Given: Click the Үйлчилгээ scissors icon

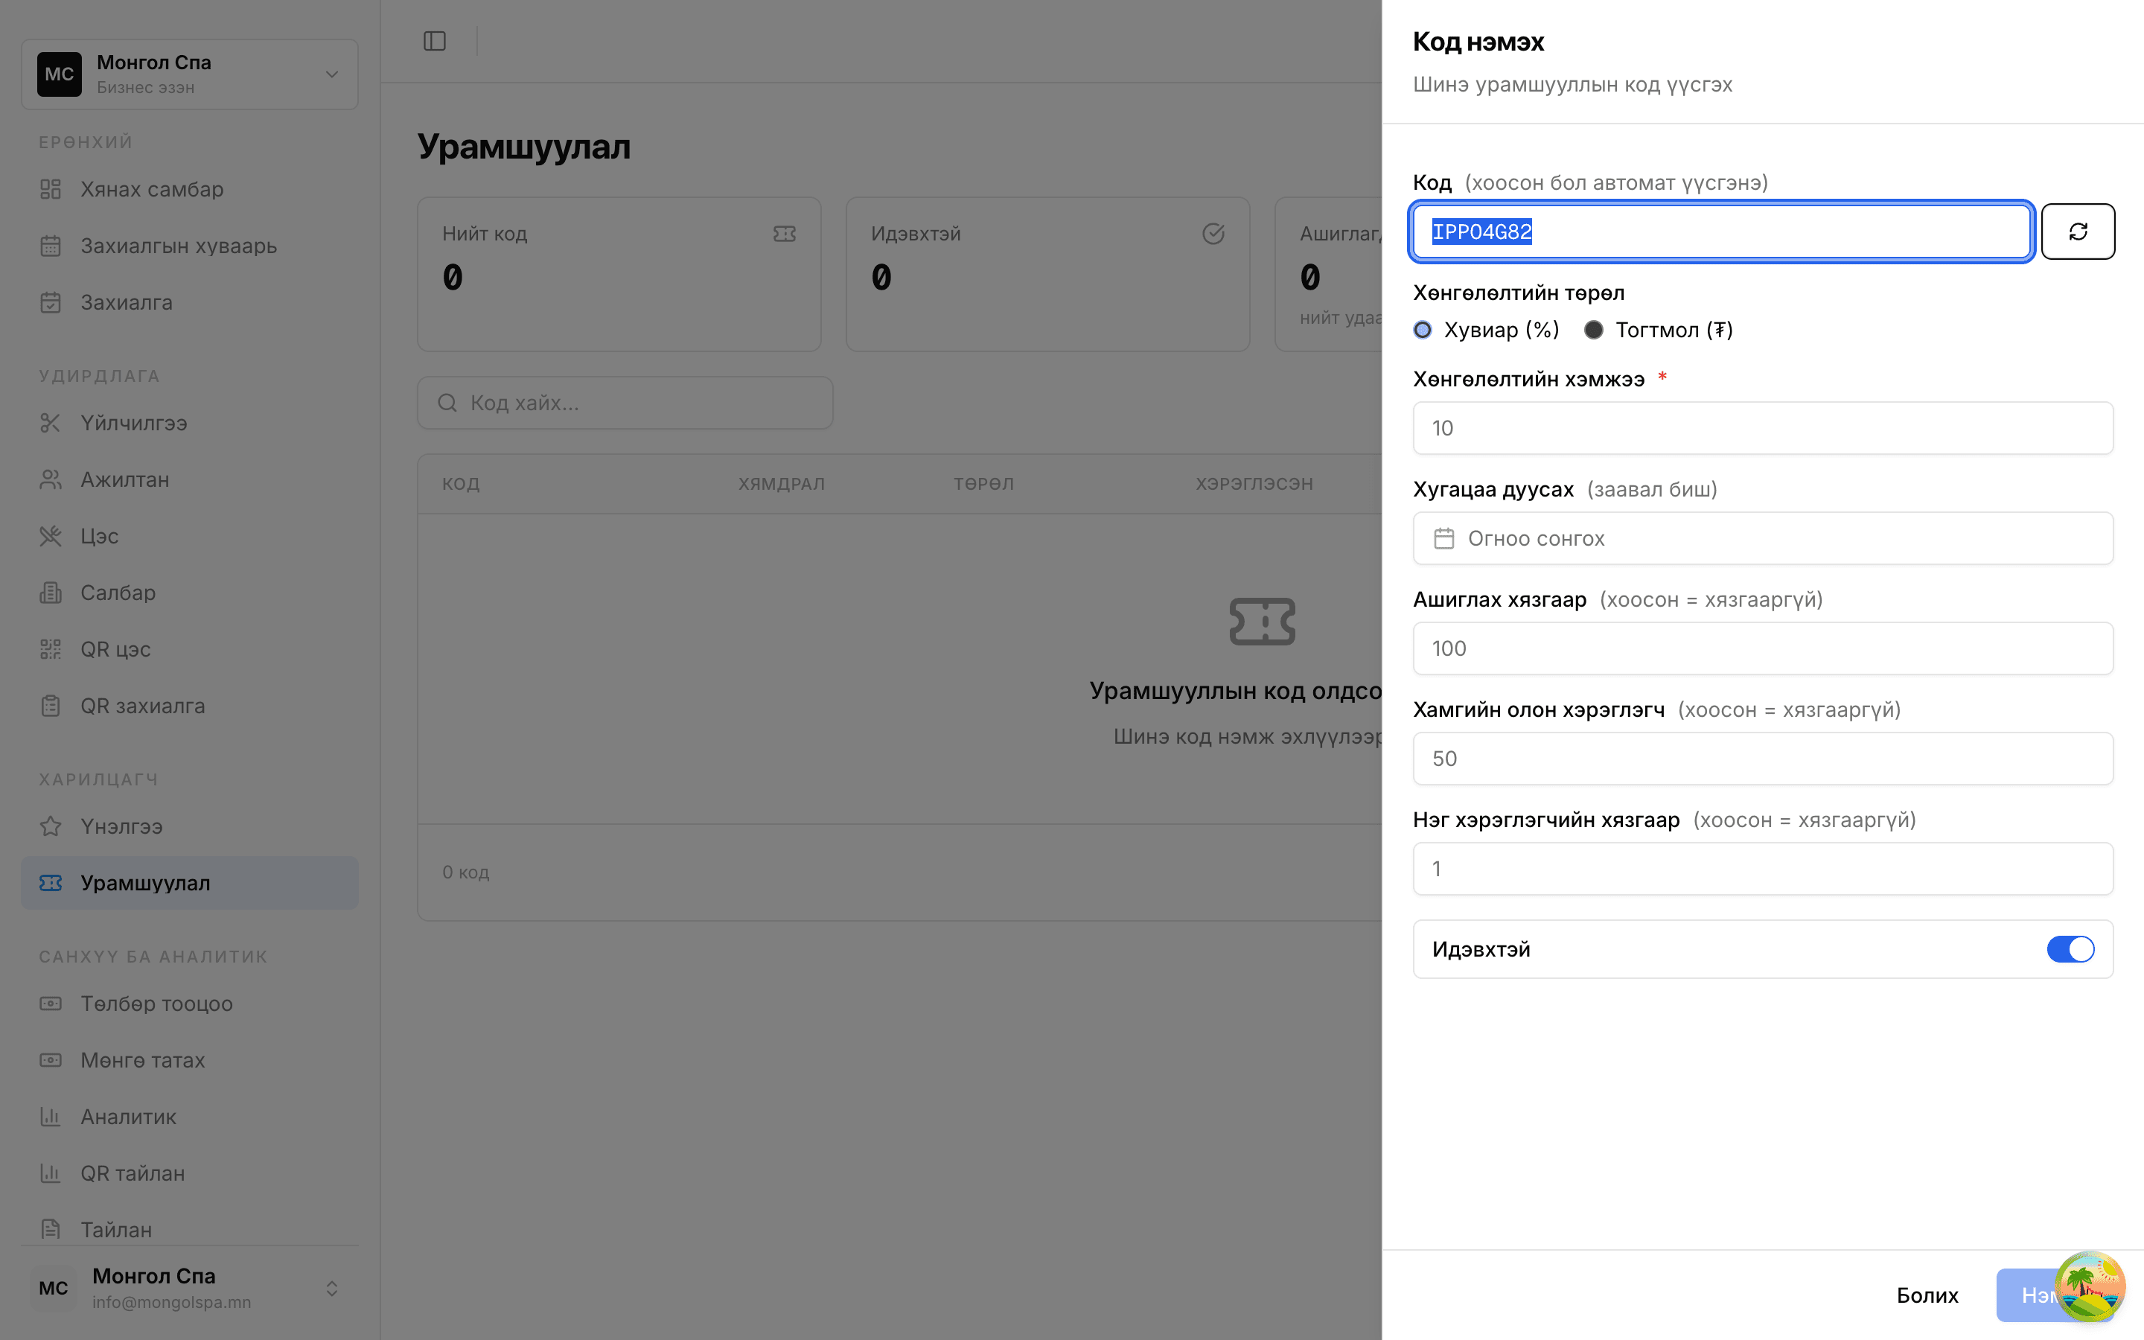Looking at the screenshot, I should click(x=51, y=423).
